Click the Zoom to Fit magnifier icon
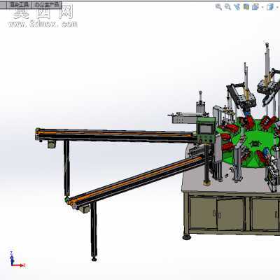 point(218,7)
